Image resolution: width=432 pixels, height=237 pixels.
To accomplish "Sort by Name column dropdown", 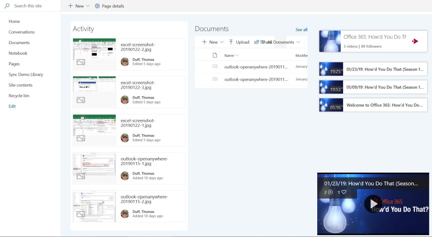I will pos(232,55).
